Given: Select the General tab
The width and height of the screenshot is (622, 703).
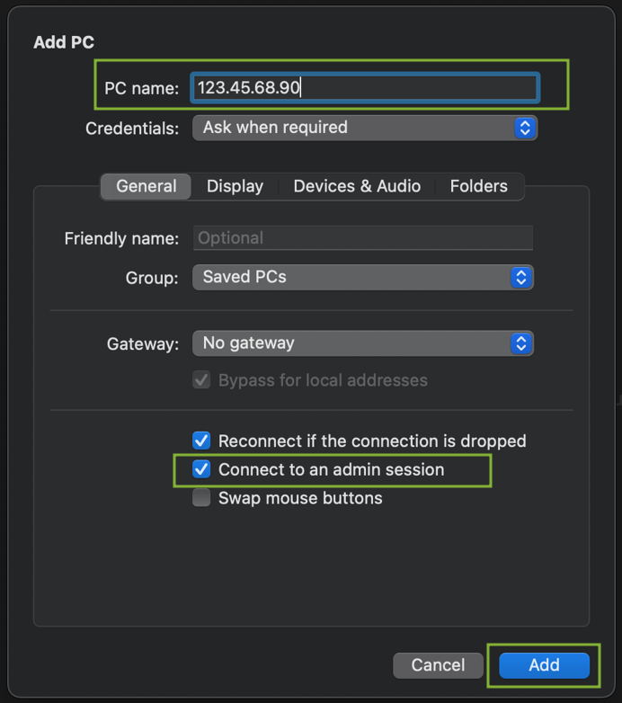Looking at the screenshot, I should coord(147,186).
